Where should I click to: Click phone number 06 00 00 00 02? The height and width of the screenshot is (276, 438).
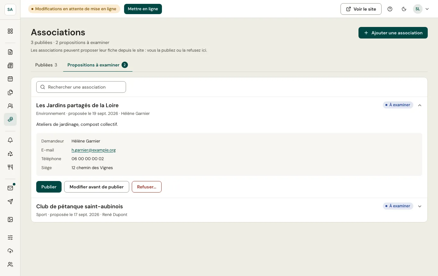[x=88, y=159]
